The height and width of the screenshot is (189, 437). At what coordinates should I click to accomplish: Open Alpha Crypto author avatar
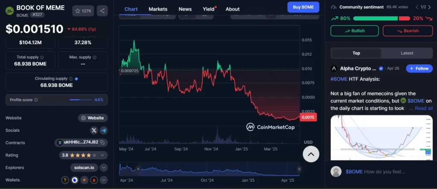[334, 69]
